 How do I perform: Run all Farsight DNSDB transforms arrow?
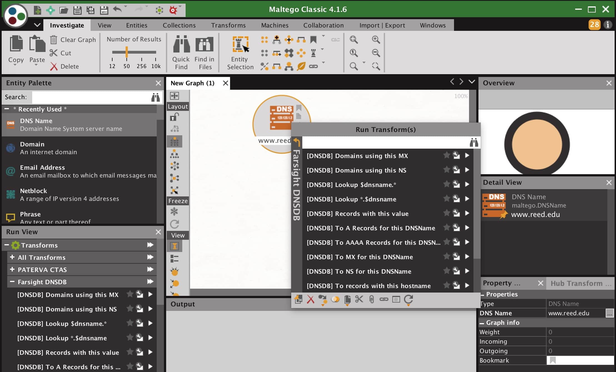tap(150, 281)
